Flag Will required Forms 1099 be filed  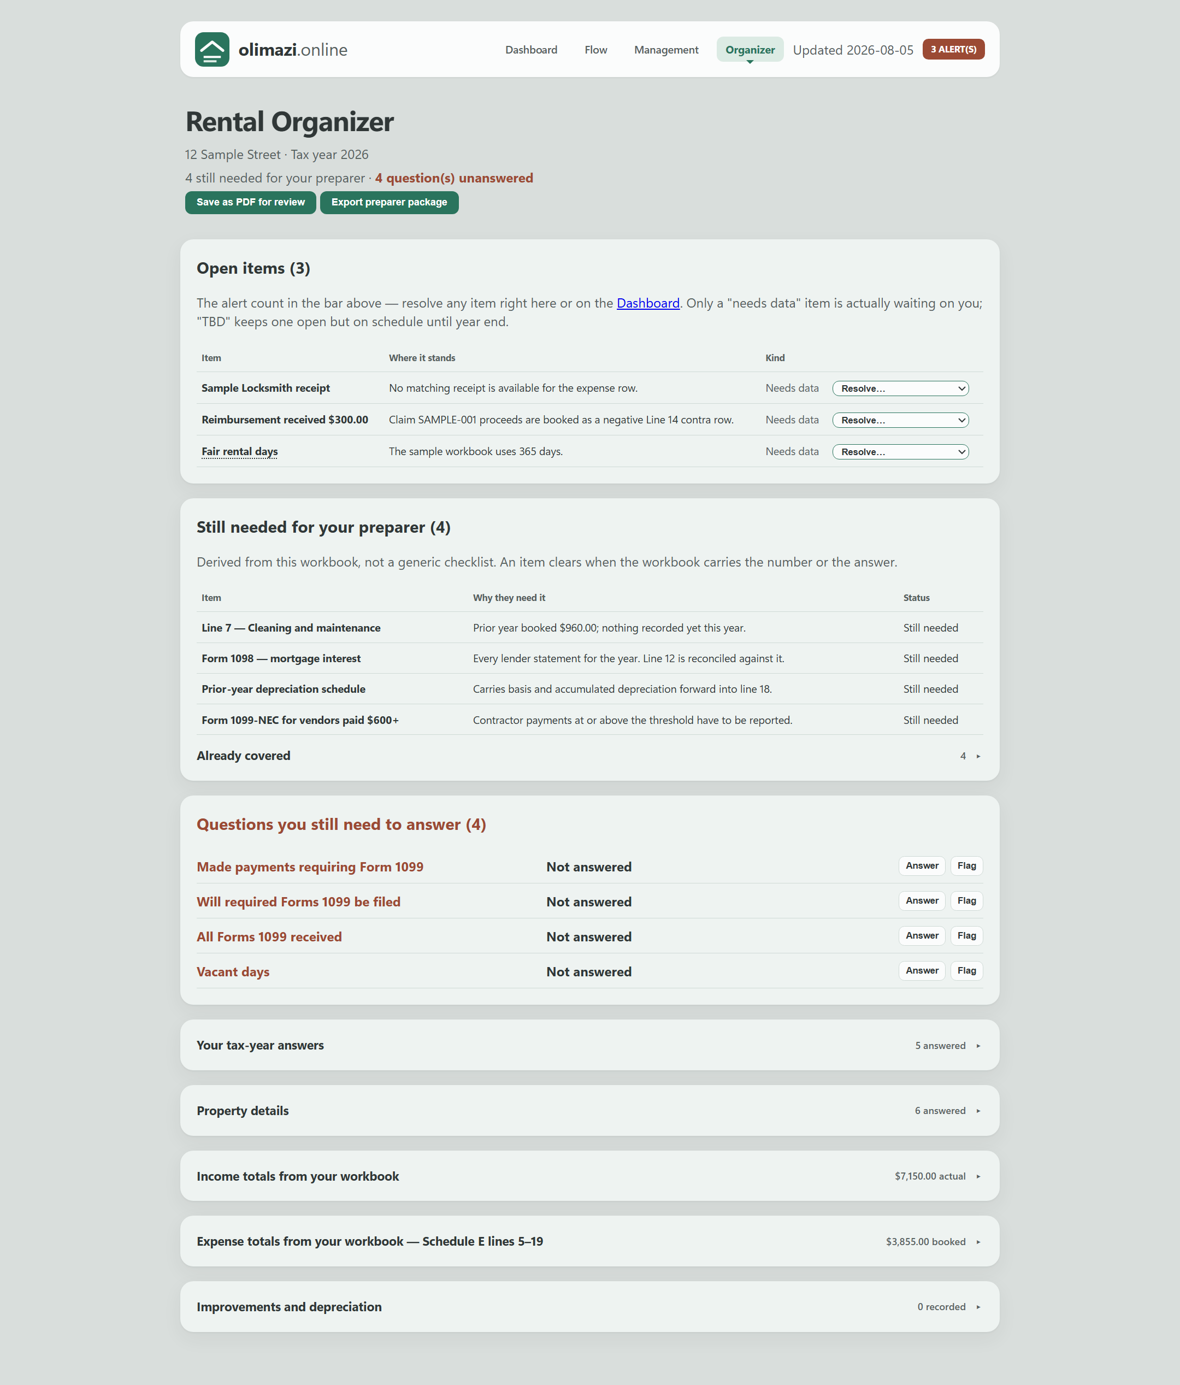(967, 900)
